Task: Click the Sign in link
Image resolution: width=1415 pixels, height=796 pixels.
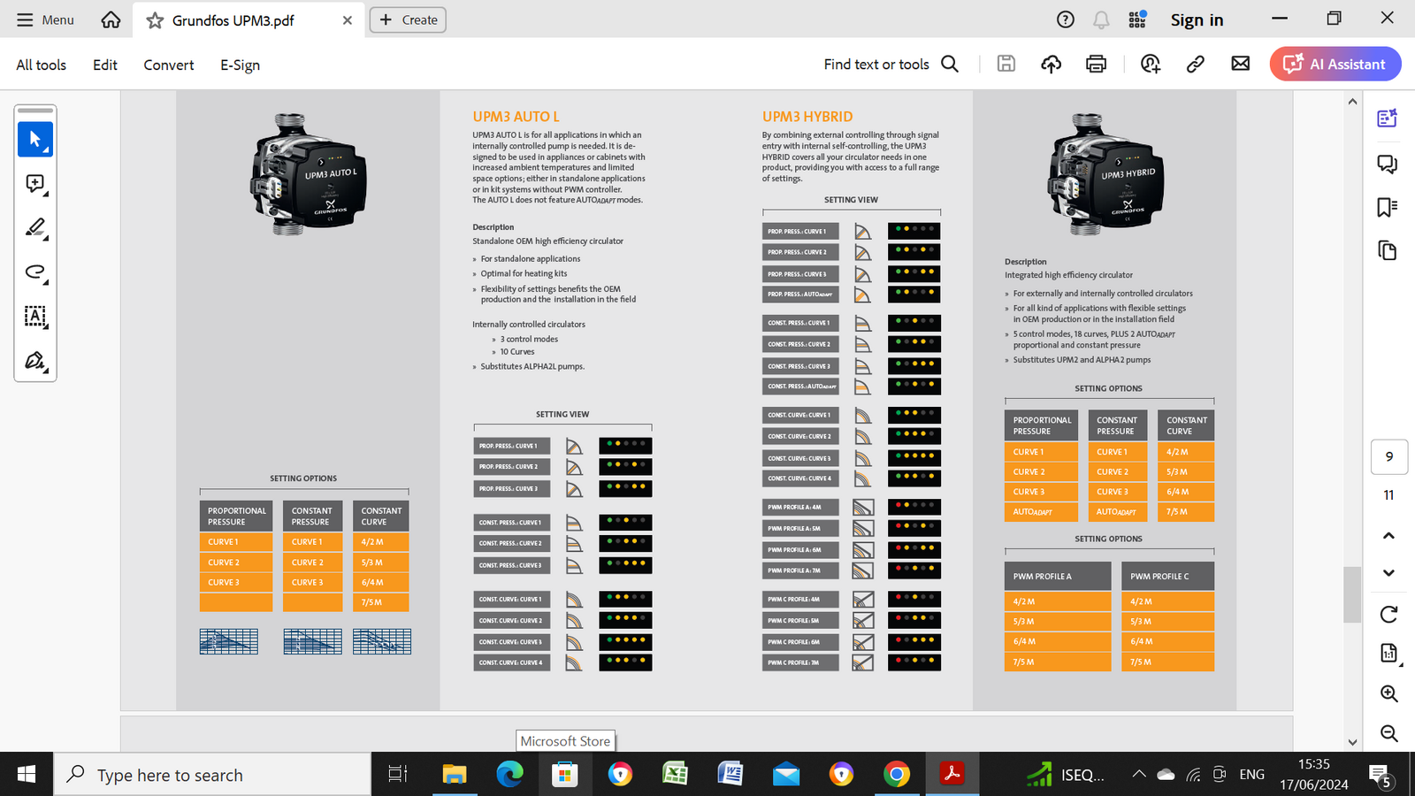Action: tap(1197, 19)
